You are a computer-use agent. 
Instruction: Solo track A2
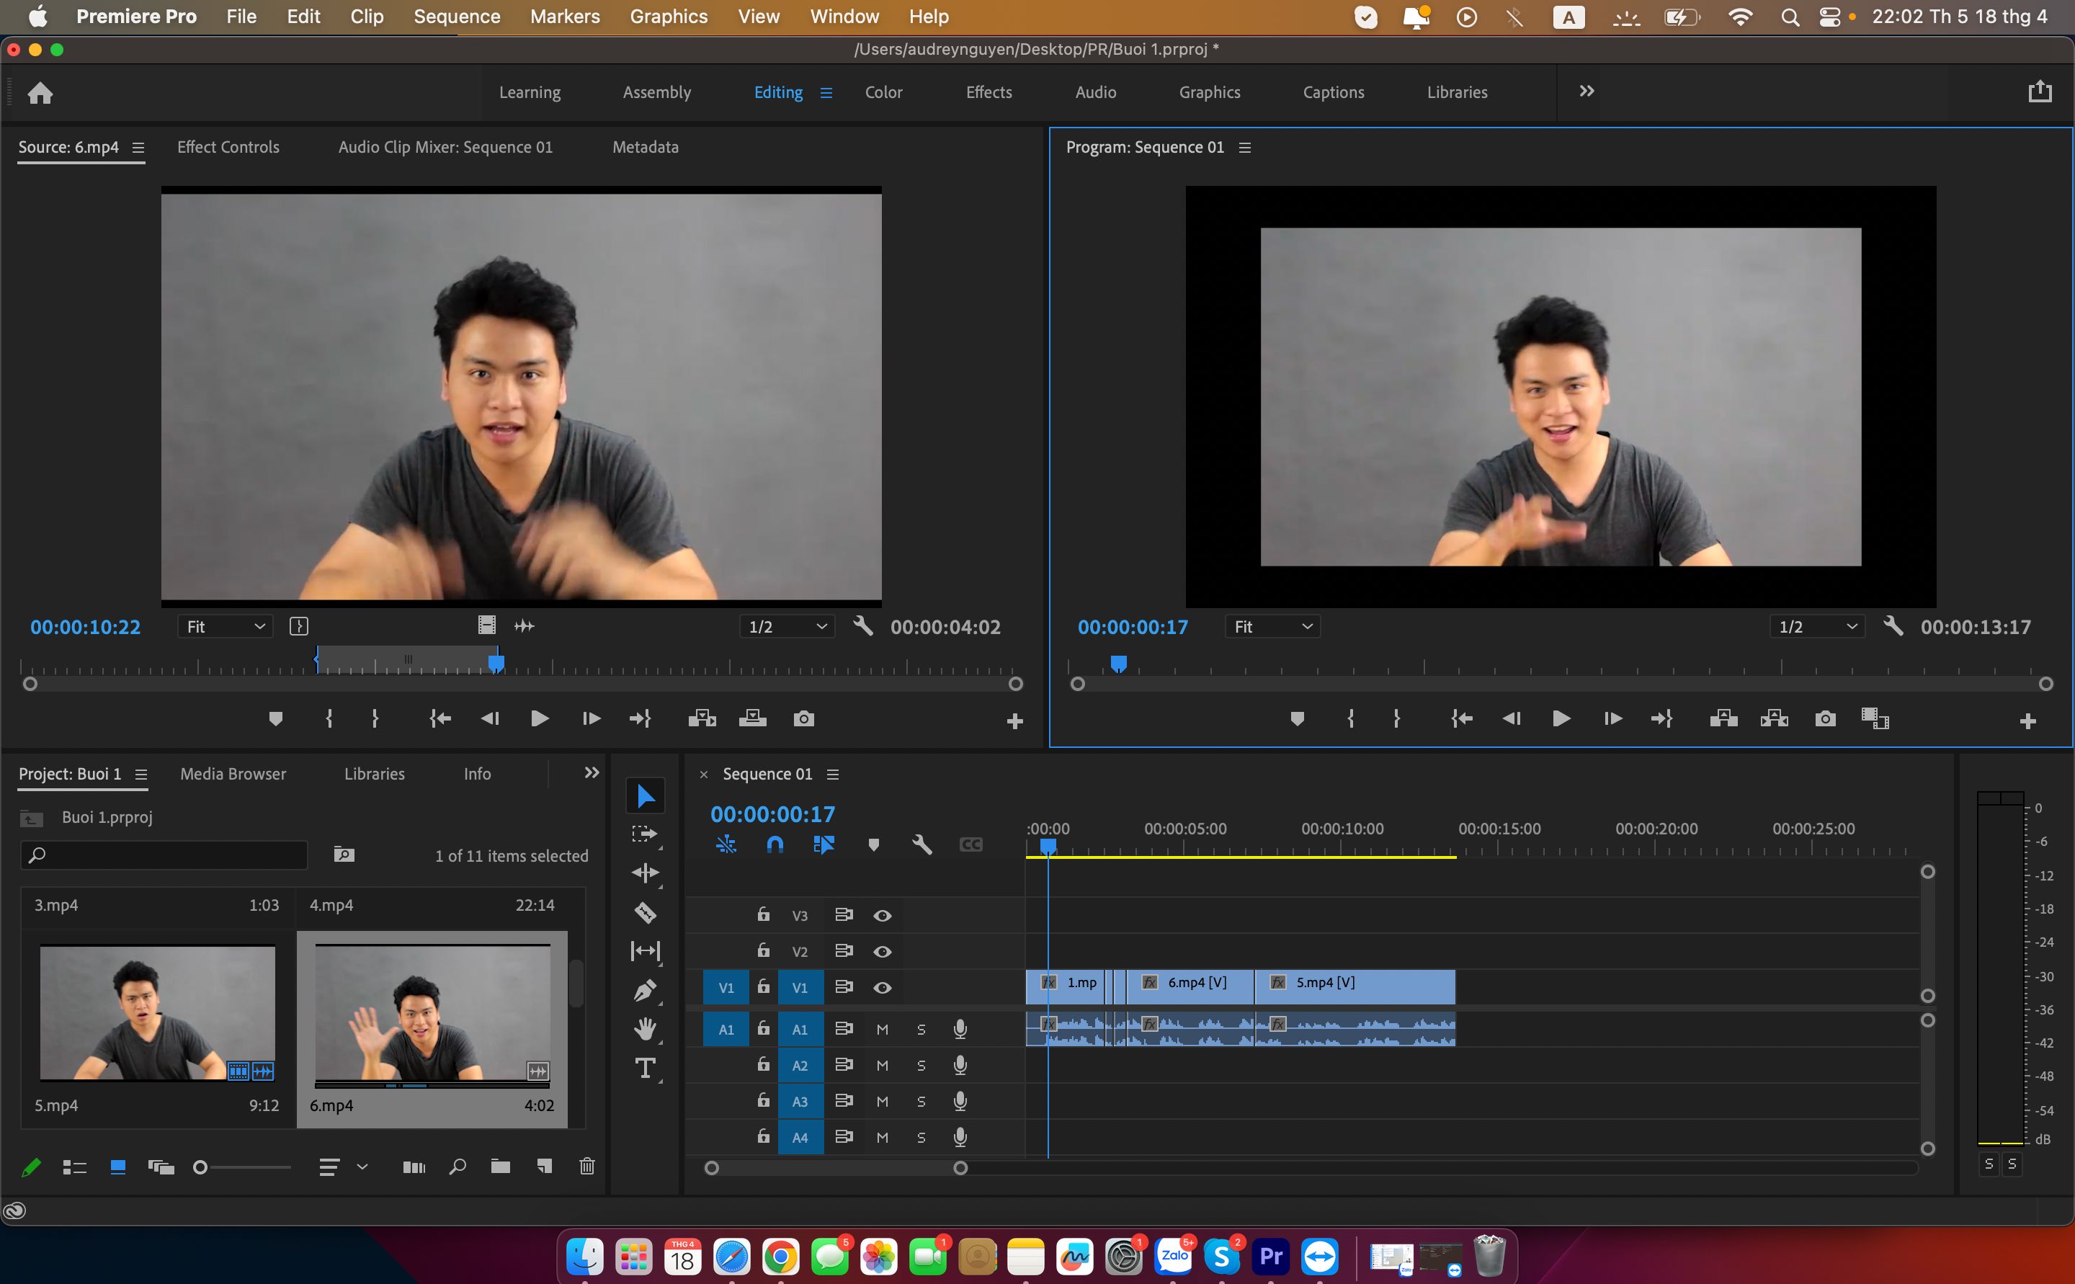(922, 1065)
